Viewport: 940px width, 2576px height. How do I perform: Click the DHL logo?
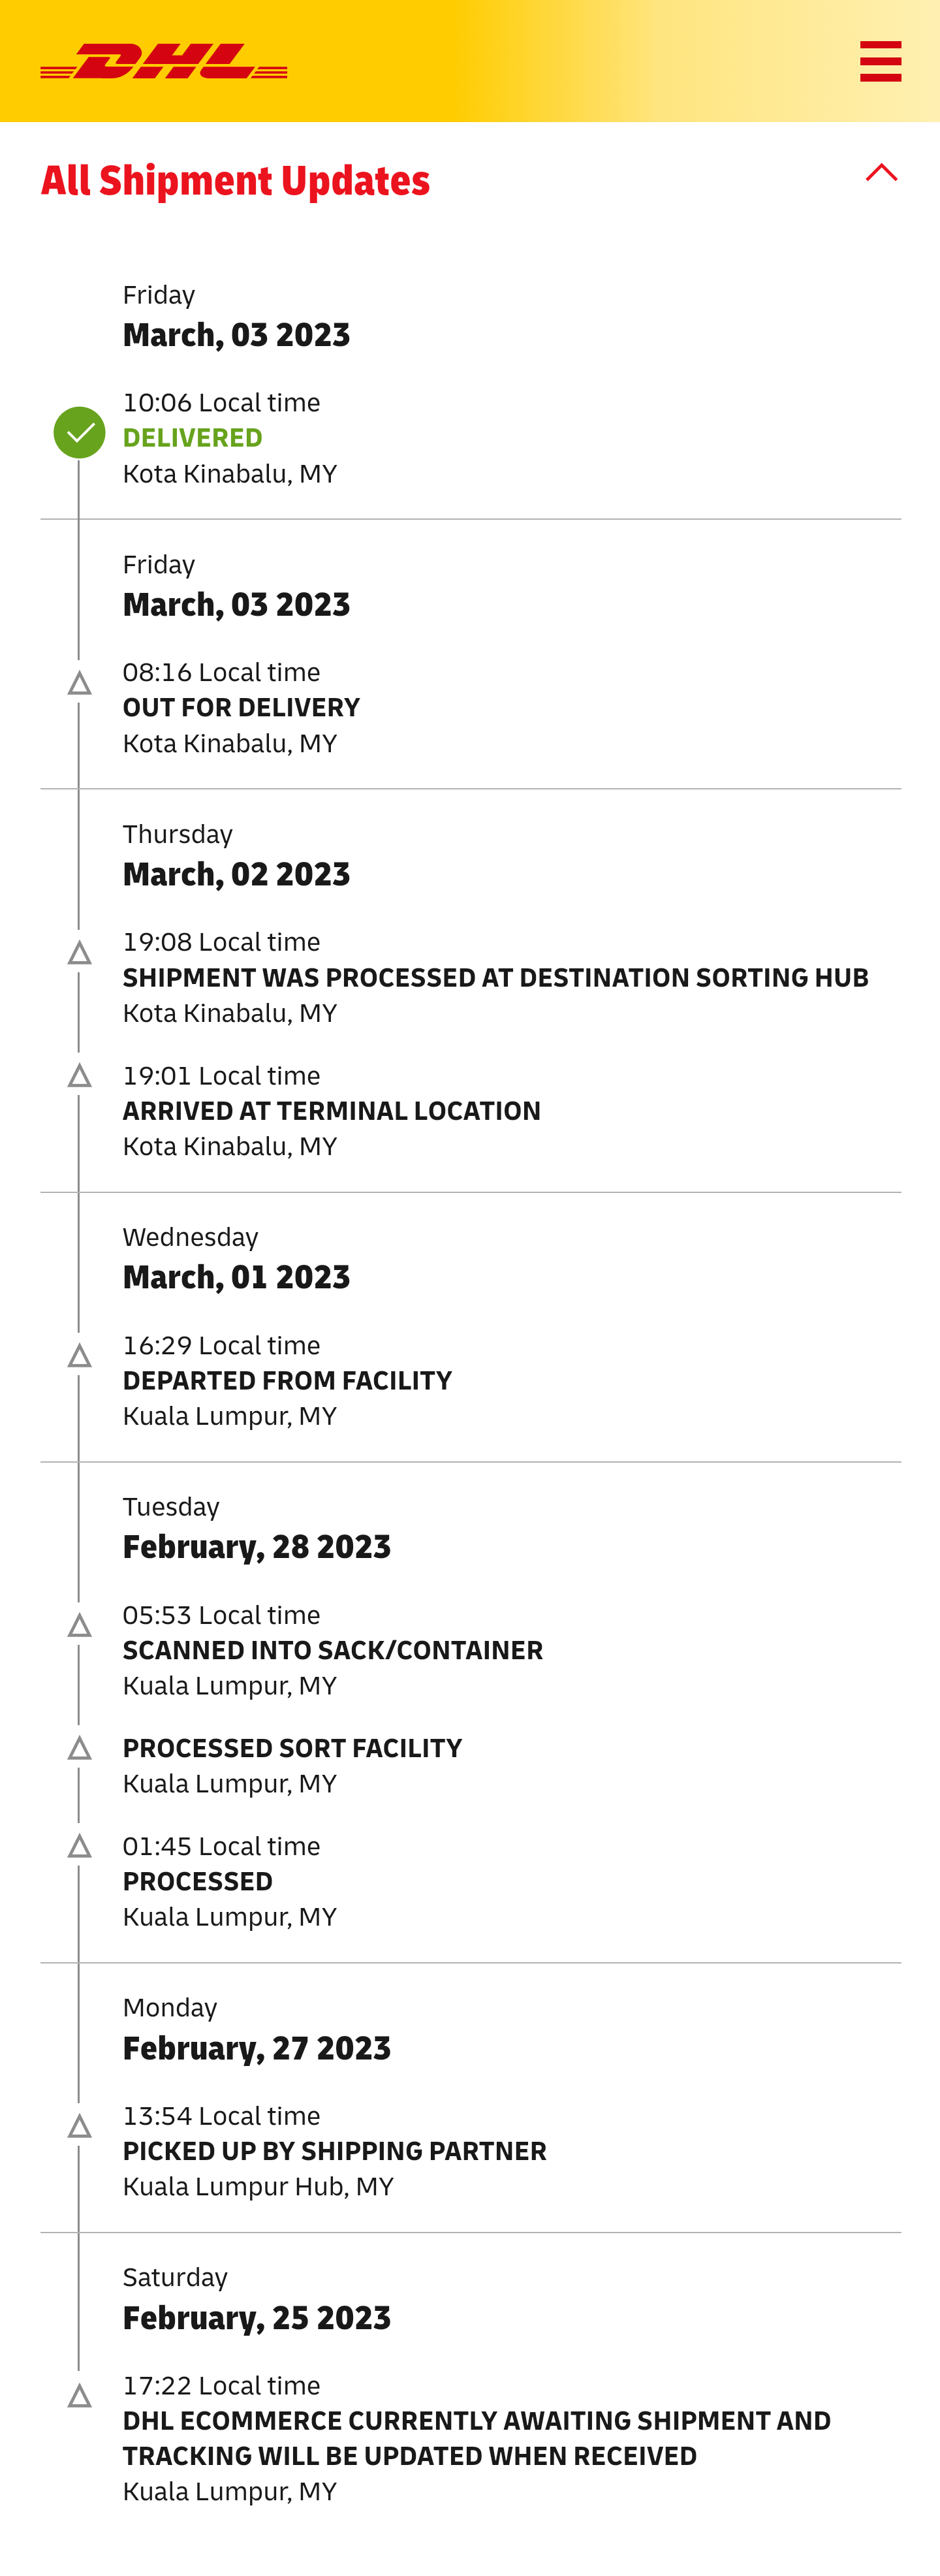coord(164,61)
